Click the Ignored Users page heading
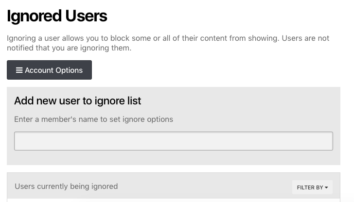 pos(57,16)
